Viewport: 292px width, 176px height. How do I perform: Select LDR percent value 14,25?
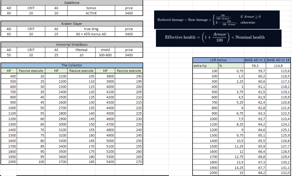[x=231, y=168]
